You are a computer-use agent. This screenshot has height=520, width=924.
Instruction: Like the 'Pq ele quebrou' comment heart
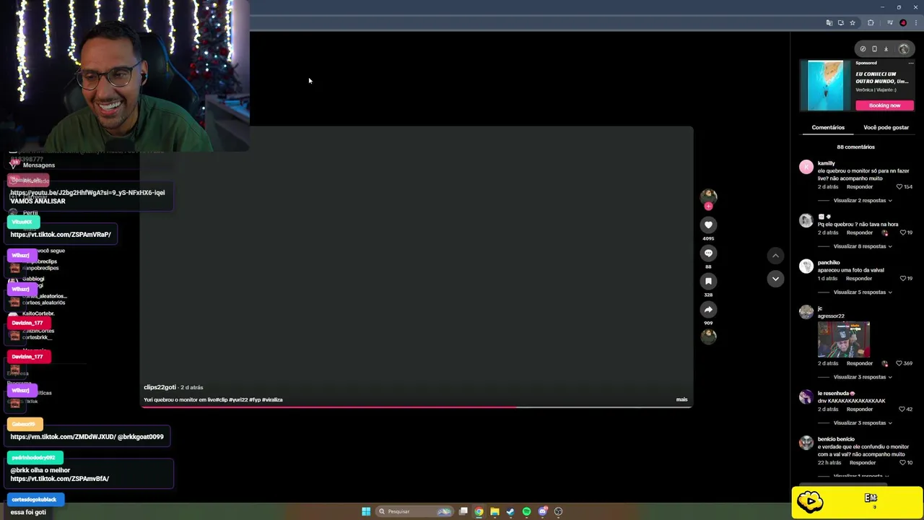tap(902, 233)
